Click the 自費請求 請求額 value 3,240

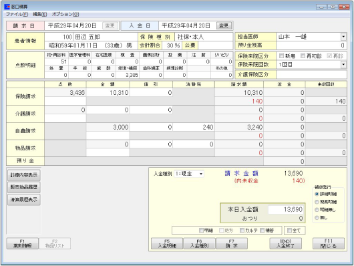coord(255,127)
